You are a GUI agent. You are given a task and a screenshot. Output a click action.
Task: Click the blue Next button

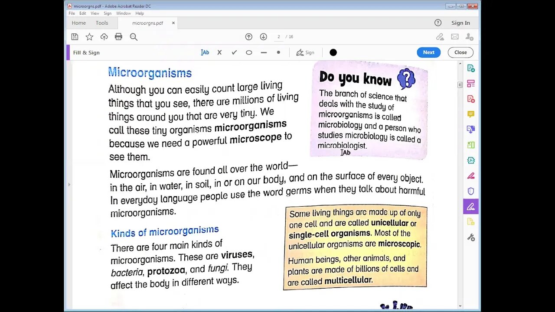coord(429,52)
